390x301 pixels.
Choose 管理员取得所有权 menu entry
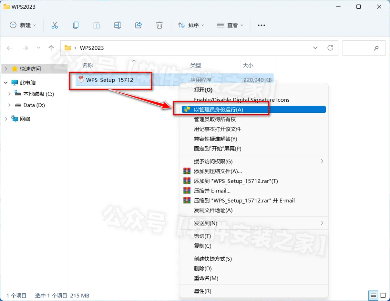(x=254, y=119)
